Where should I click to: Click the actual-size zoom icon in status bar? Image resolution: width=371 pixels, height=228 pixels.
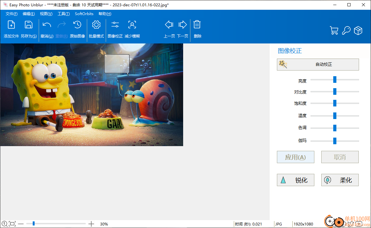click(x=4, y=224)
